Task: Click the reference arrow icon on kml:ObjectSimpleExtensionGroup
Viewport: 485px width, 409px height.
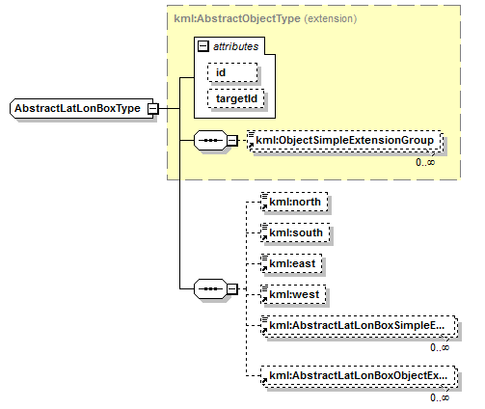Action: [x=252, y=145]
